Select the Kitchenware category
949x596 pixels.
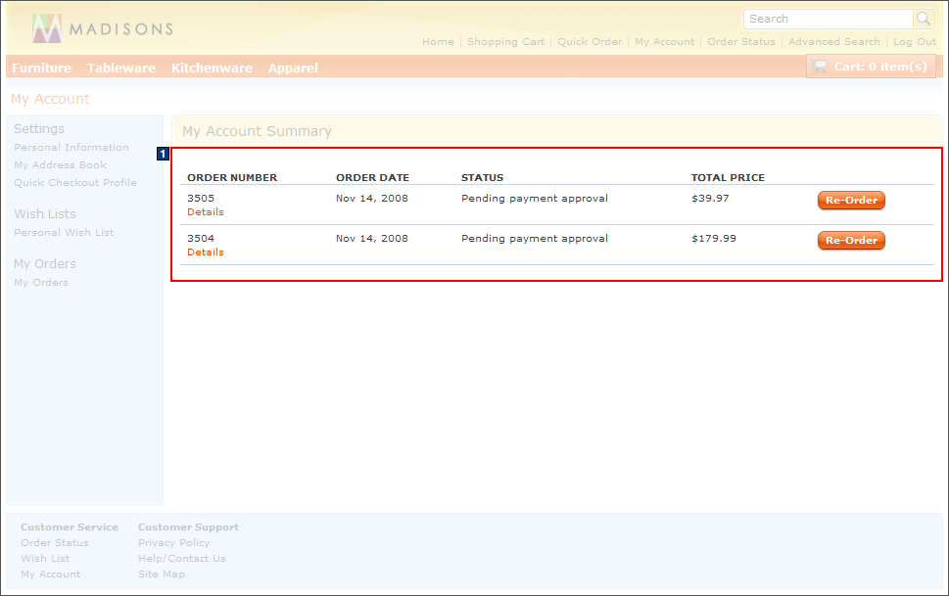[212, 68]
